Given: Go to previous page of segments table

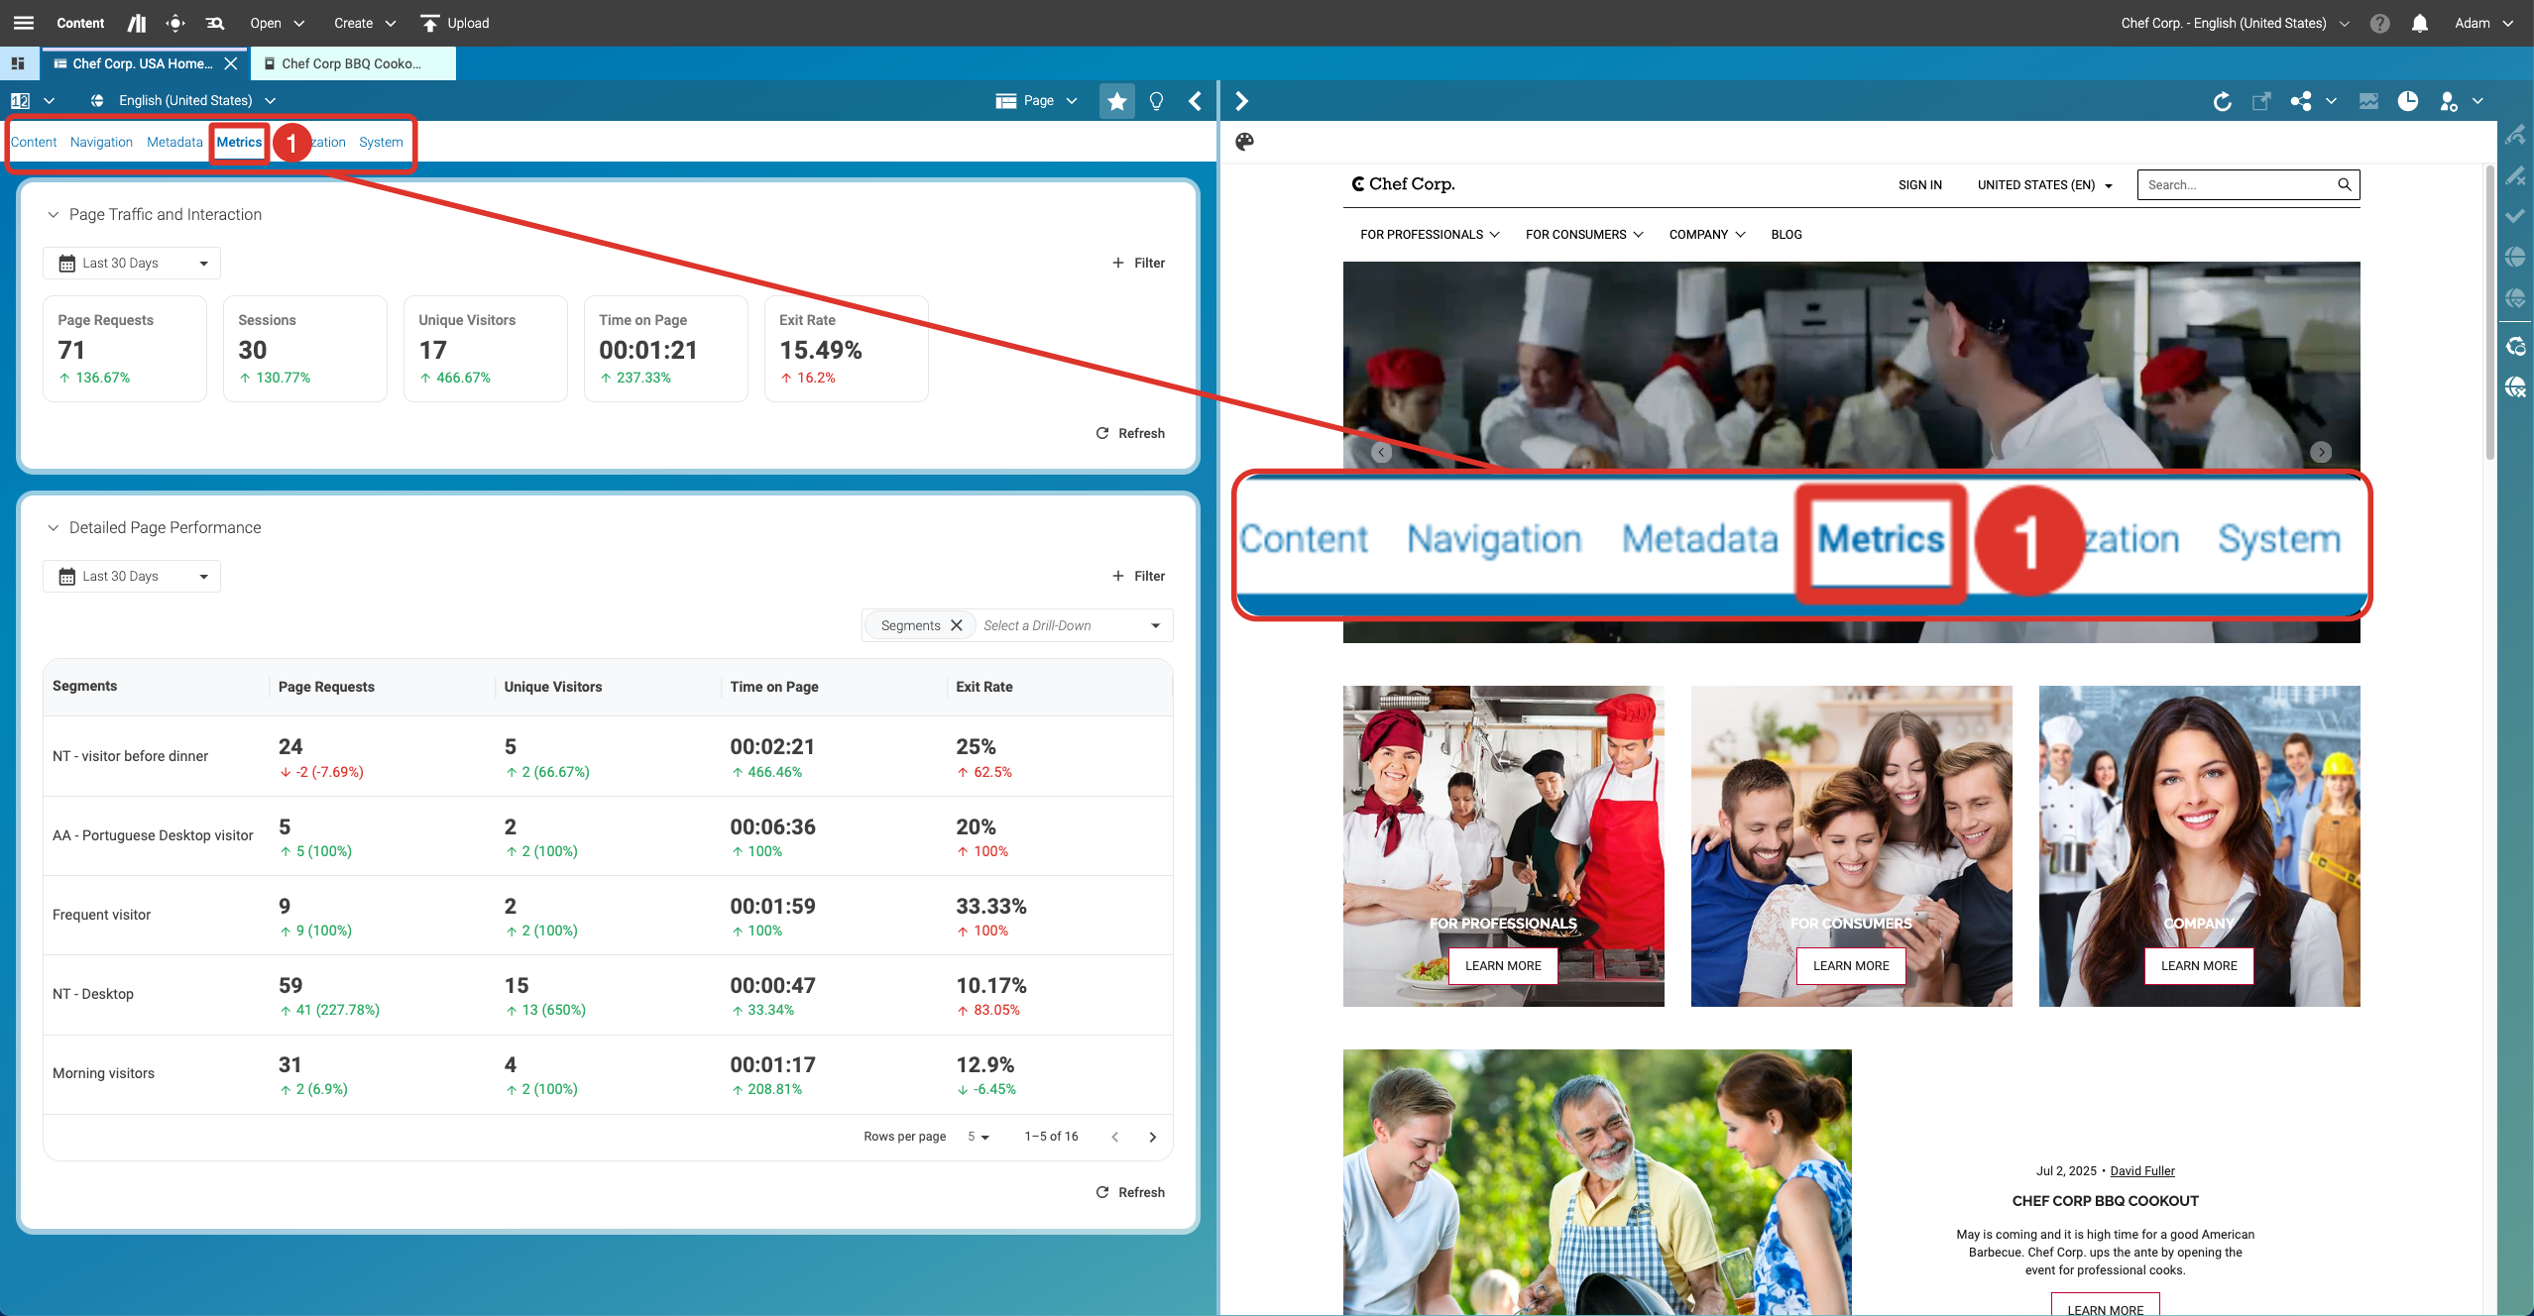Looking at the screenshot, I should click(1115, 1137).
